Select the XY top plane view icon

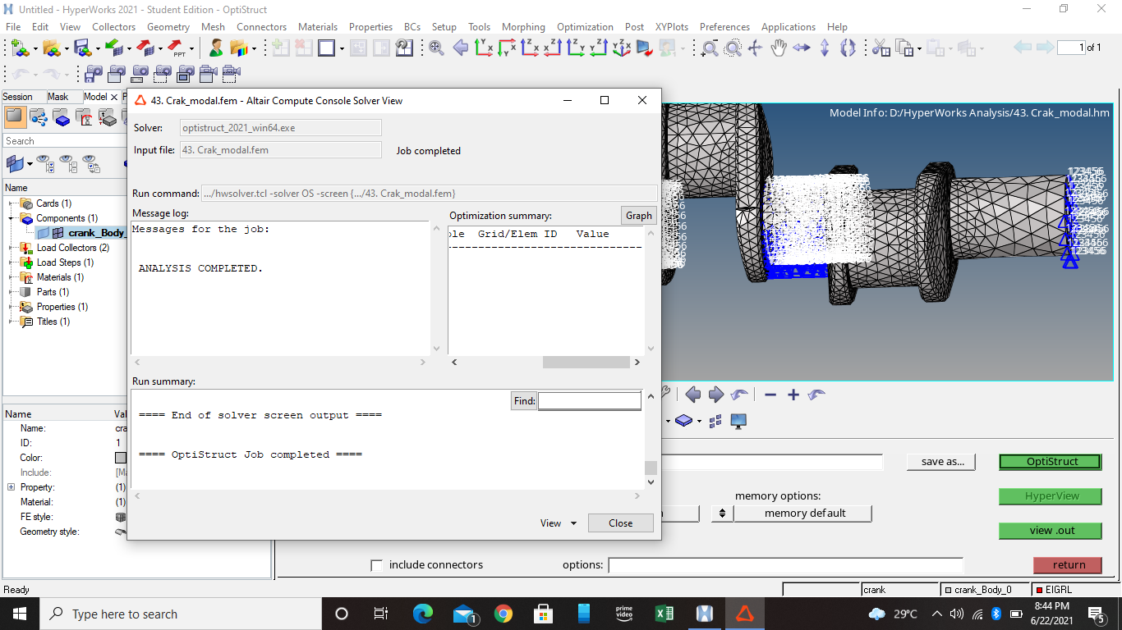[x=484, y=48]
